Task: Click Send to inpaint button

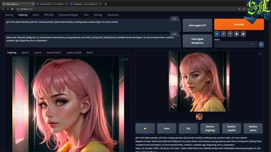Action: [x=232, y=128]
